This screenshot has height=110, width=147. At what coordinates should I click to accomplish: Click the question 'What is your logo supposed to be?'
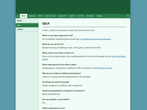pos(58,36)
